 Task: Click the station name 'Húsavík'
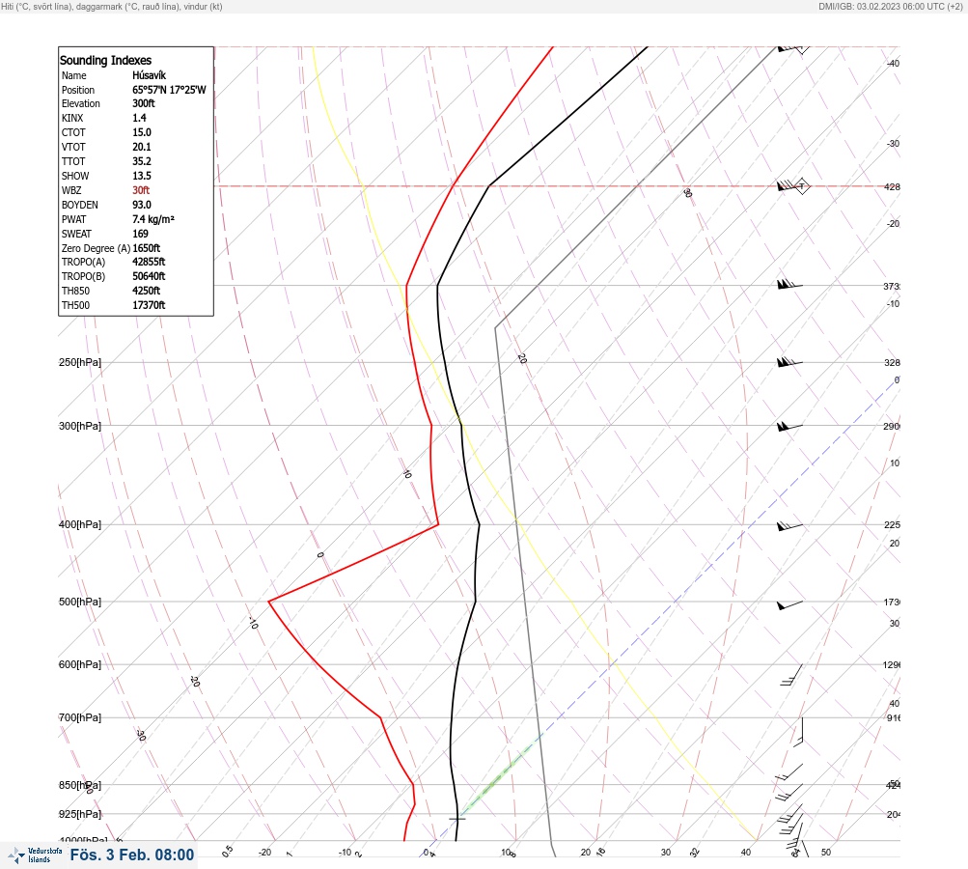tap(149, 75)
